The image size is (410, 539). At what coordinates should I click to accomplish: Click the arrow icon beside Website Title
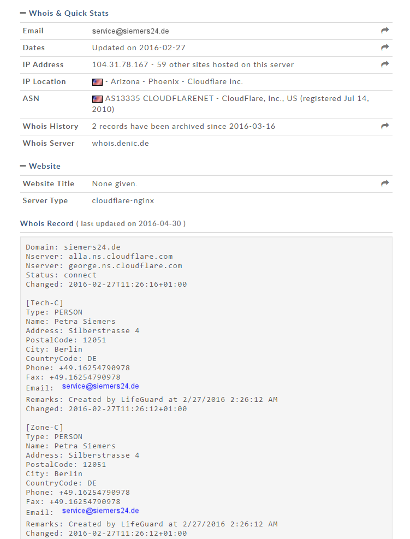(x=385, y=183)
